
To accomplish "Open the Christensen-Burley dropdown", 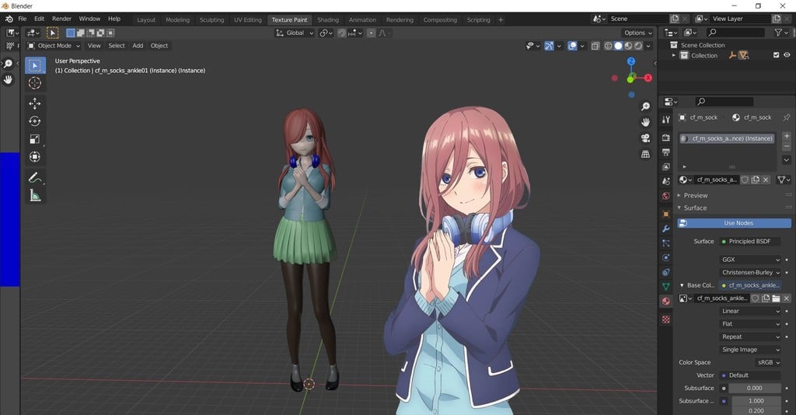I will point(750,273).
